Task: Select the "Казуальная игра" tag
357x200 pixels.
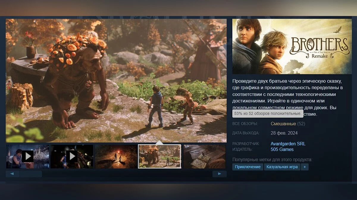Action: [282, 167]
